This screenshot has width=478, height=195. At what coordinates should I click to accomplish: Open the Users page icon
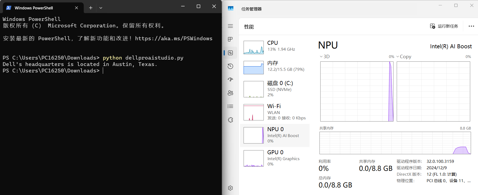pyautogui.click(x=230, y=93)
